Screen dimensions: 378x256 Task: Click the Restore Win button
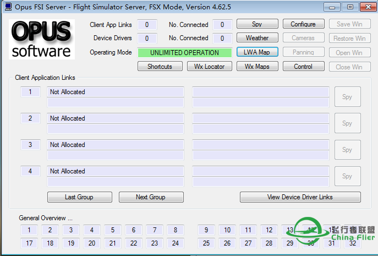click(350, 38)
